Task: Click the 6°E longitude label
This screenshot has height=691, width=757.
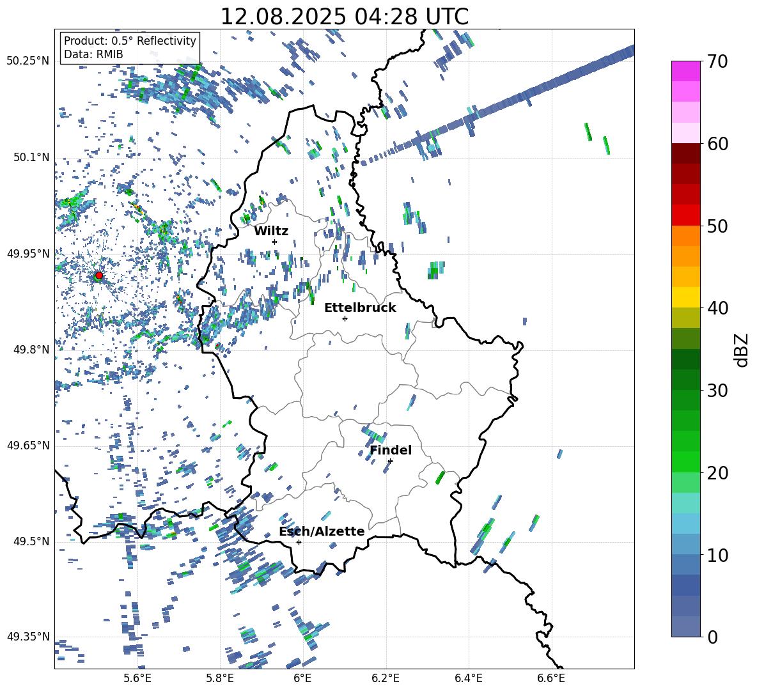Action: coord(302,679)
